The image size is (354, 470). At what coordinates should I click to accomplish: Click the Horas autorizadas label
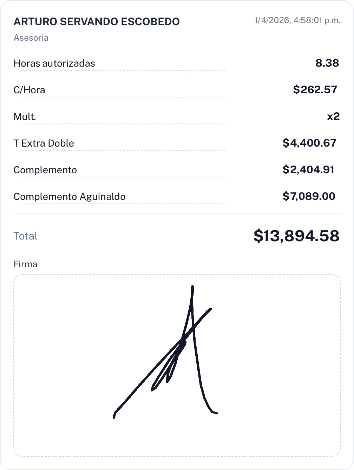point(54,63)
